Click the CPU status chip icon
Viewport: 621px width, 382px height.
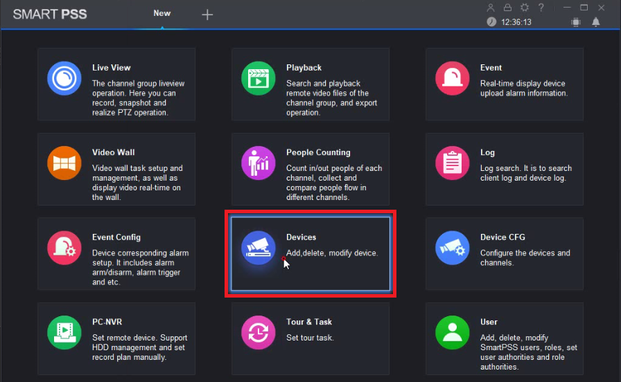coord(576,22)
